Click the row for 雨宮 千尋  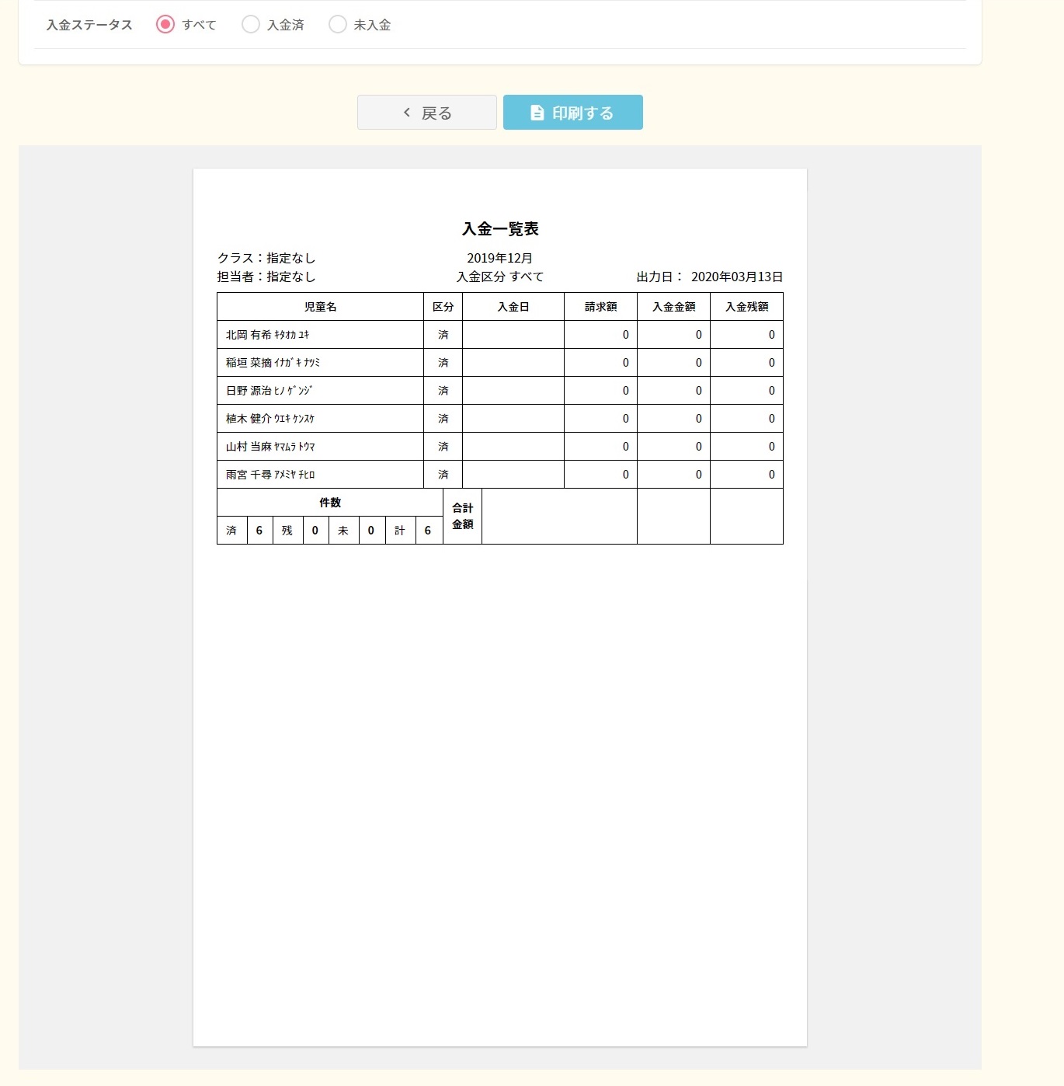tap(500, 475)
